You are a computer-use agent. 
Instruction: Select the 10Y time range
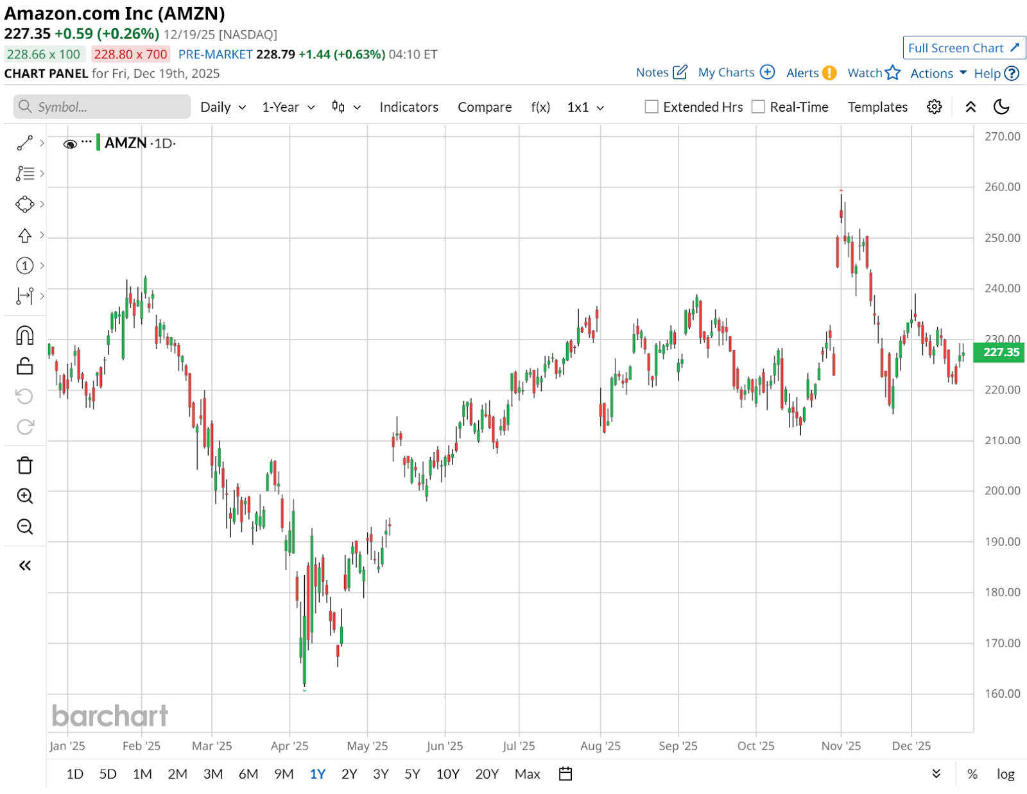coord(448,774)
